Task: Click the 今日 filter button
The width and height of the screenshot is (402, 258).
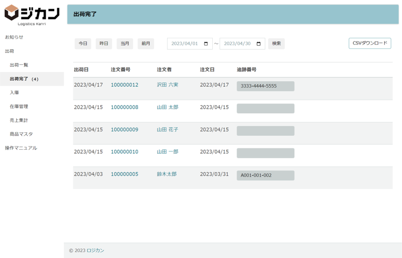Action: (83, 44)
